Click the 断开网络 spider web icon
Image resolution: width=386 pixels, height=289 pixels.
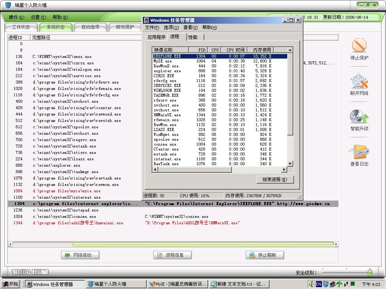coord(359,81)
